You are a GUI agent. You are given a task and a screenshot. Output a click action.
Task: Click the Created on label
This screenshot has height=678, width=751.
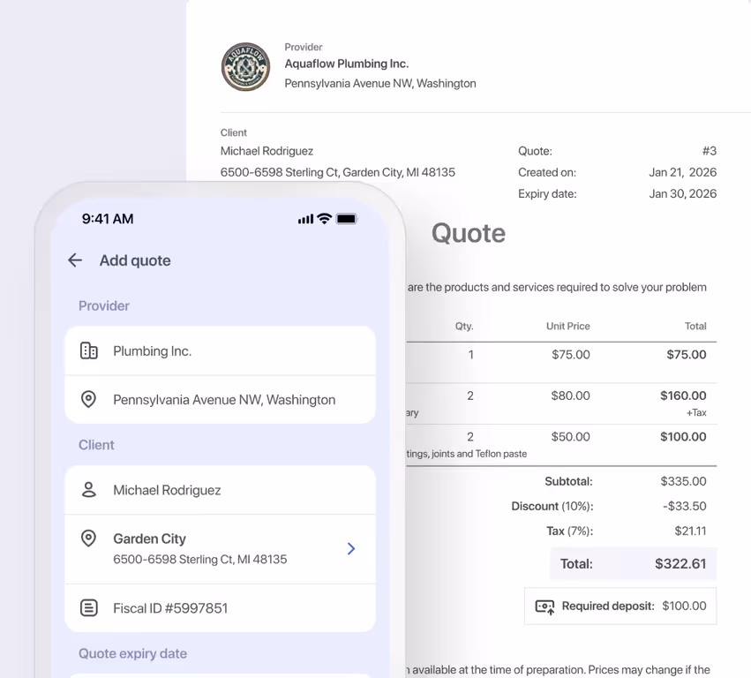tap(547, 172)
